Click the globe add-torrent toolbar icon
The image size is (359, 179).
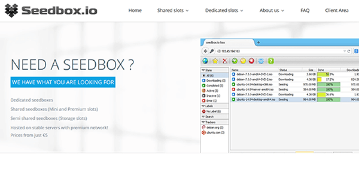point(206,61)
